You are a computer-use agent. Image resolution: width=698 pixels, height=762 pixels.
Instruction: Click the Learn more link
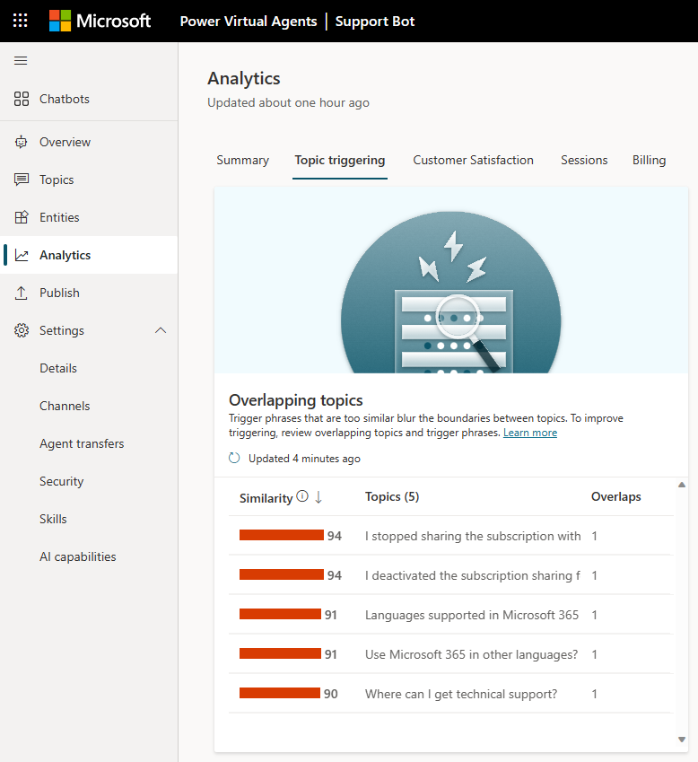(x=530, y=433)
